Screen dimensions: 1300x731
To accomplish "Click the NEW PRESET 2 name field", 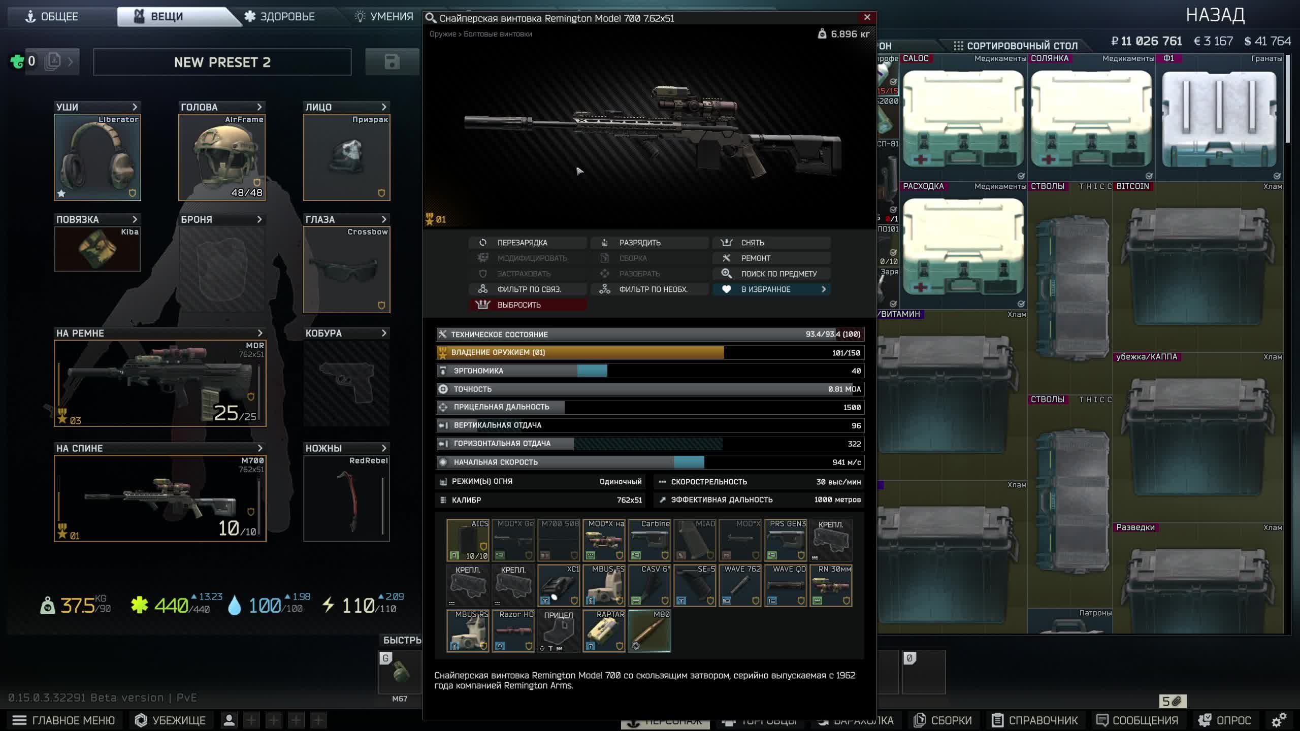I will (x=222, y=62).
